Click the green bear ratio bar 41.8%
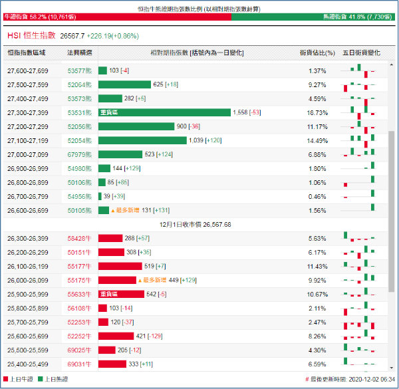399x389 pixels. point(313,17)
